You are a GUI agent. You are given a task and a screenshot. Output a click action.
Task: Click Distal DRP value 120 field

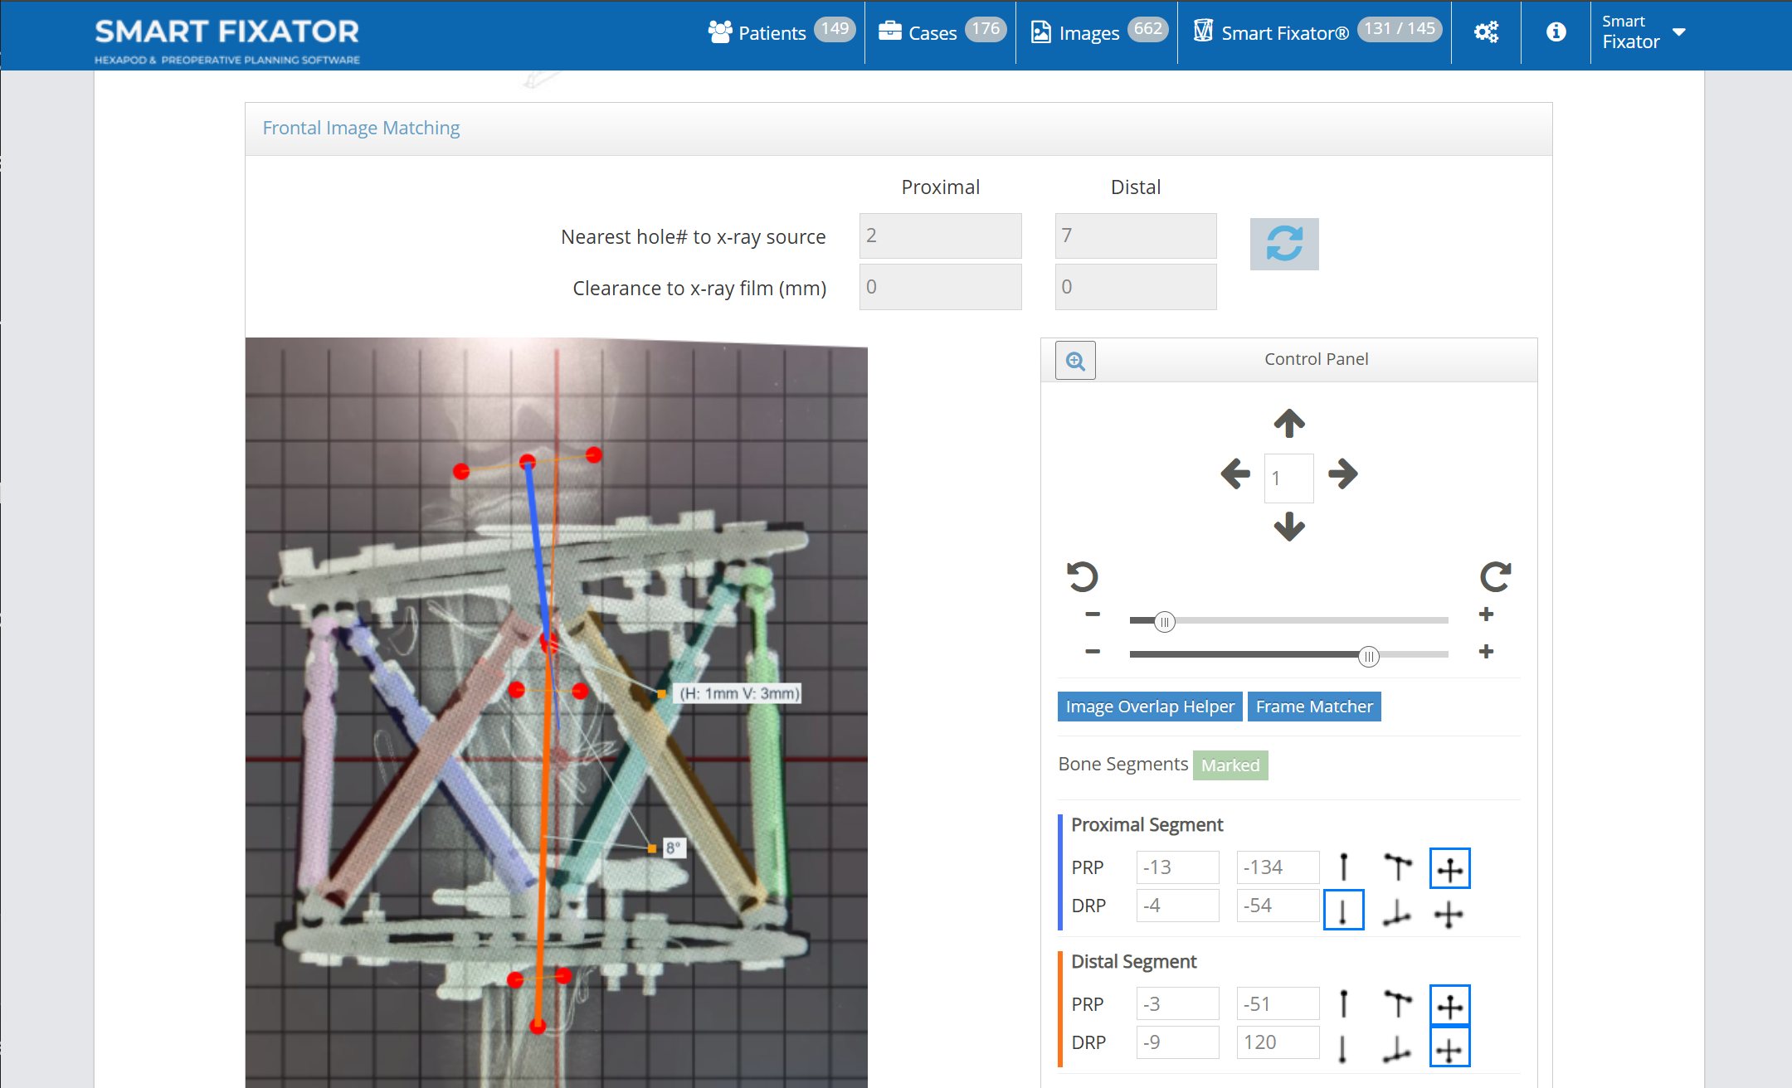[x=1278, y=1042]
